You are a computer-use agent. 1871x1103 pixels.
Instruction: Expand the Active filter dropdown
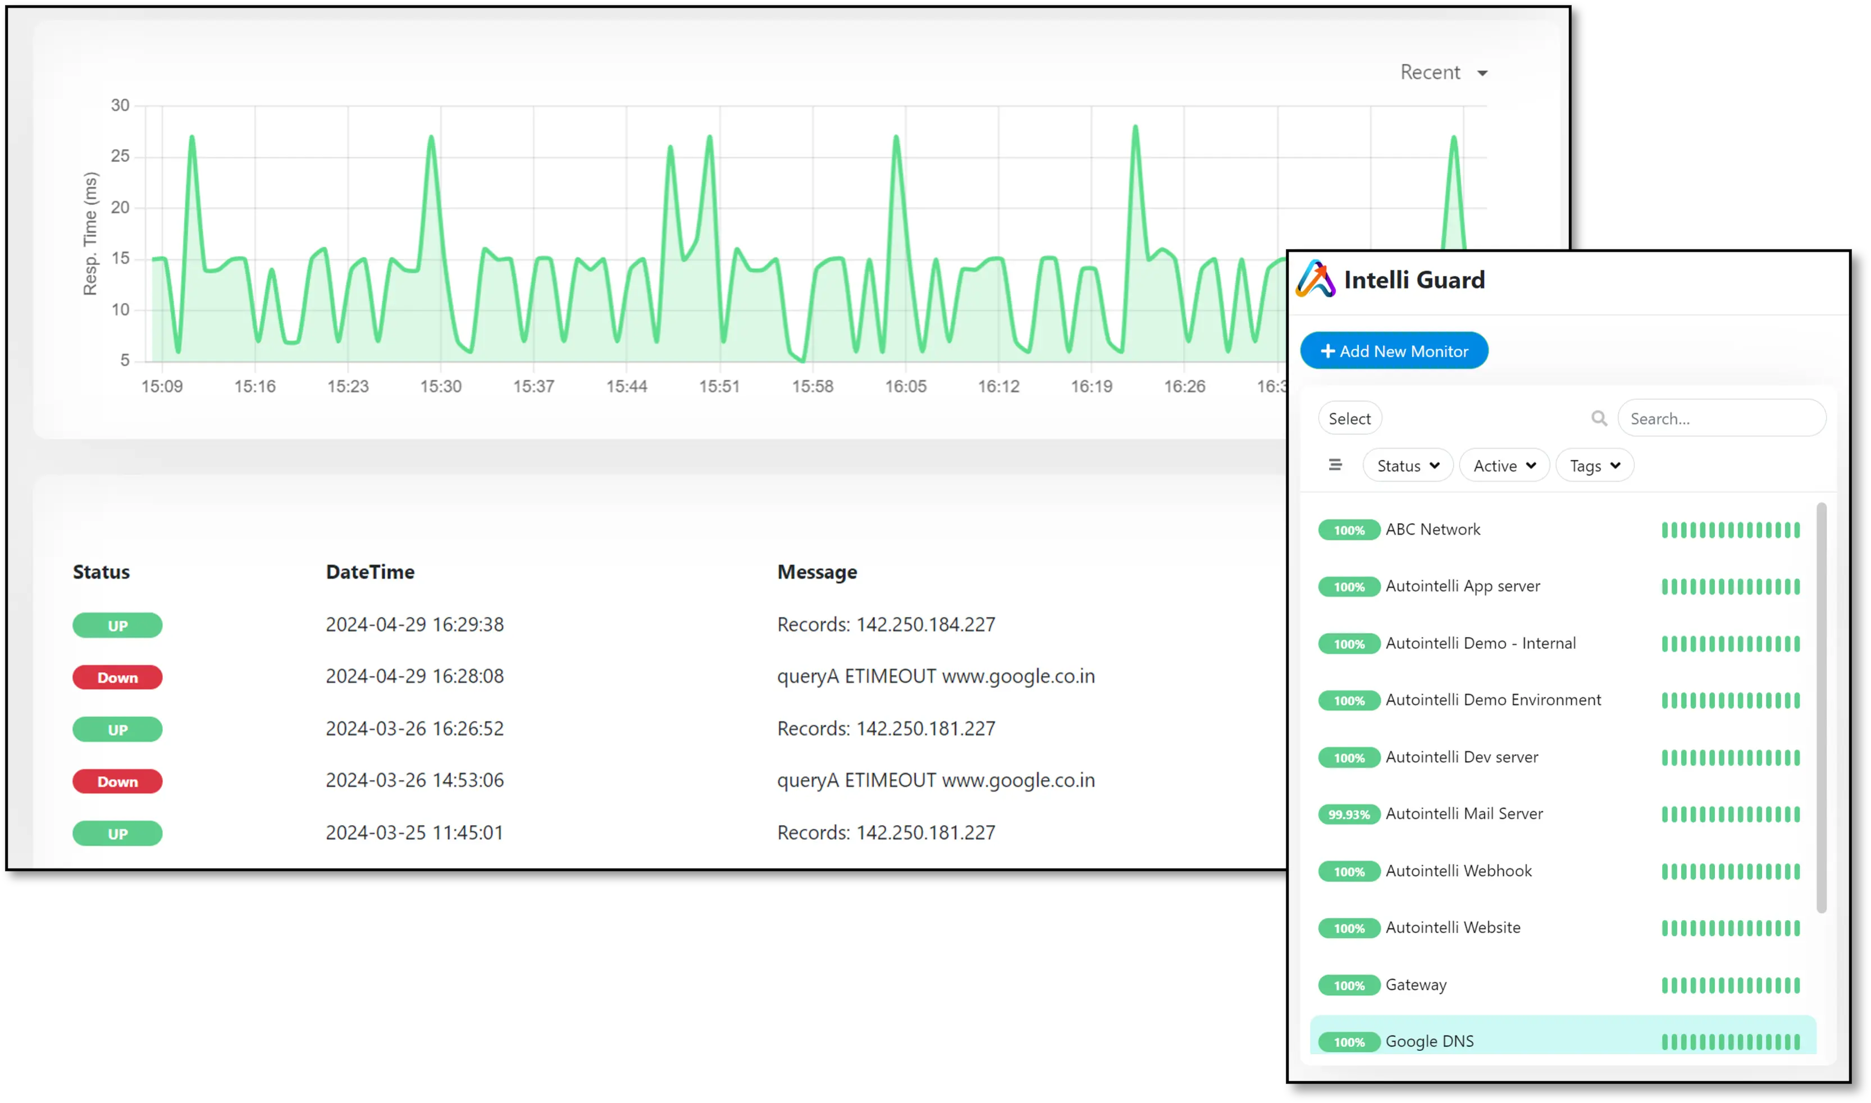tap(1502, 465)
